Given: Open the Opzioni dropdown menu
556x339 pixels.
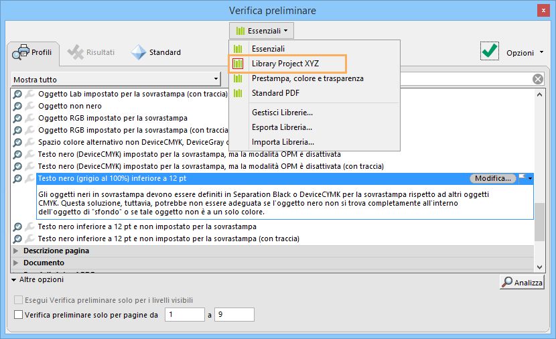Looking at the screenshot, I should [525, 53].
